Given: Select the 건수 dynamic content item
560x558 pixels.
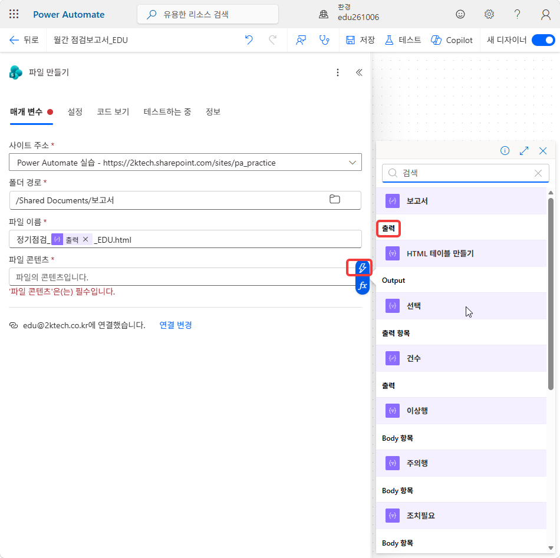Looking at the screenshot, I should click(x=461, y=358).
